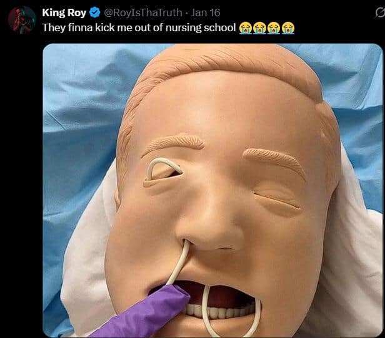Open King Roy's profile avatar
This screenshot has height=338, width=385.
point(22,20)
